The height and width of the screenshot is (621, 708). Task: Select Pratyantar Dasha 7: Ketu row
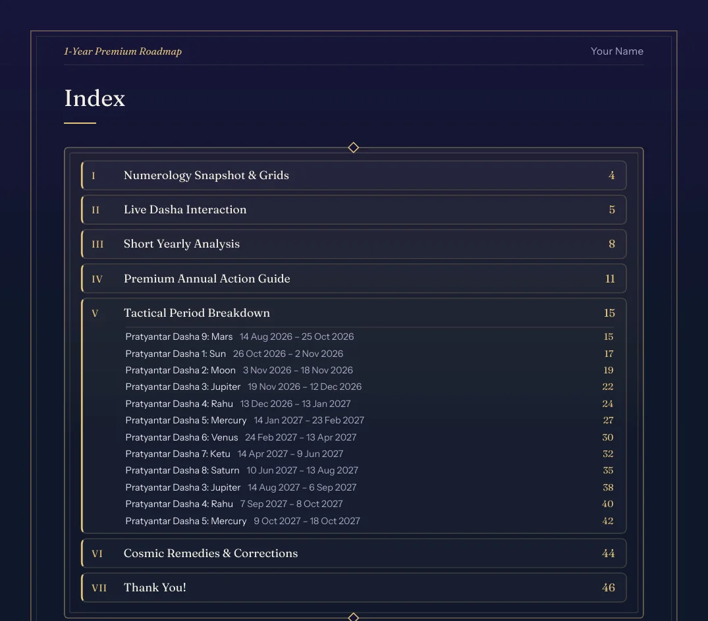369,454
